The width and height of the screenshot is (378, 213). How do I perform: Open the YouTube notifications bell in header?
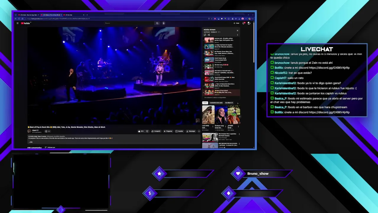coord(244,23)
